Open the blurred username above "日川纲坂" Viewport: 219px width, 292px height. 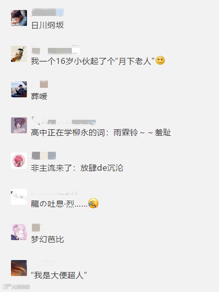coord(47,12)
